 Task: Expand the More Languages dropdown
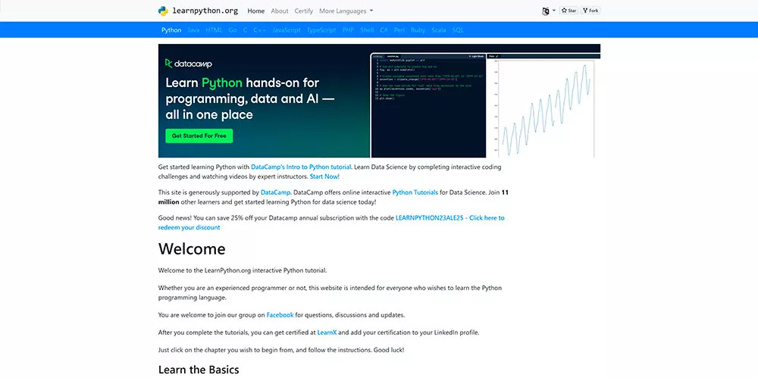click(346, 11)
